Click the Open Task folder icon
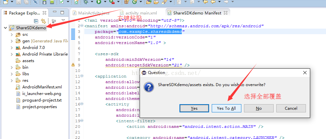 pyautogui.click(x=156, y=2)
